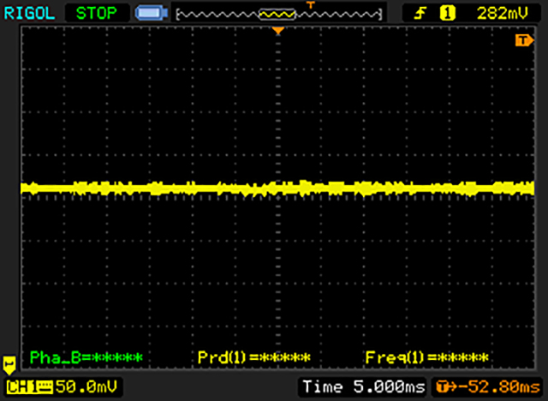Click the waveform memory overview bar
This screenshot has width=548, height=401.
[x=279, y=15]
